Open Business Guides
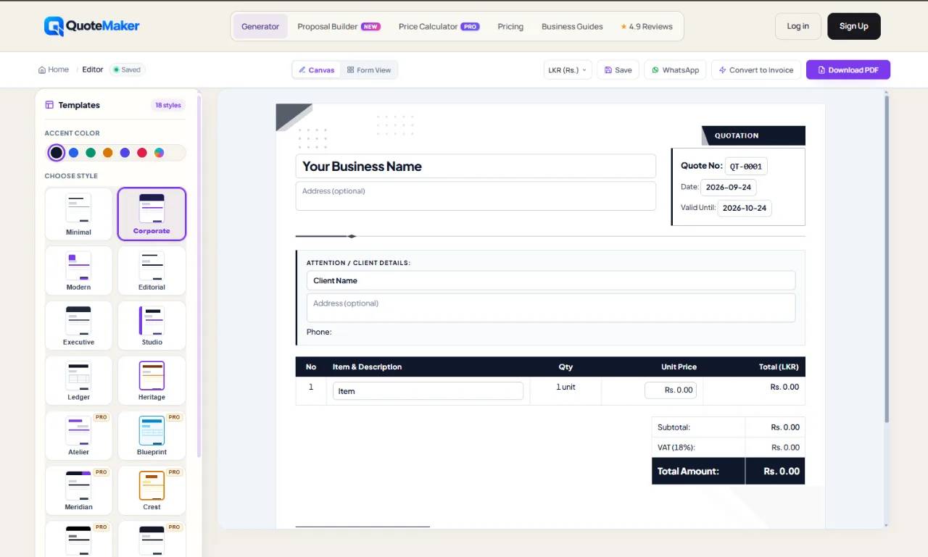 coord(572,26)
